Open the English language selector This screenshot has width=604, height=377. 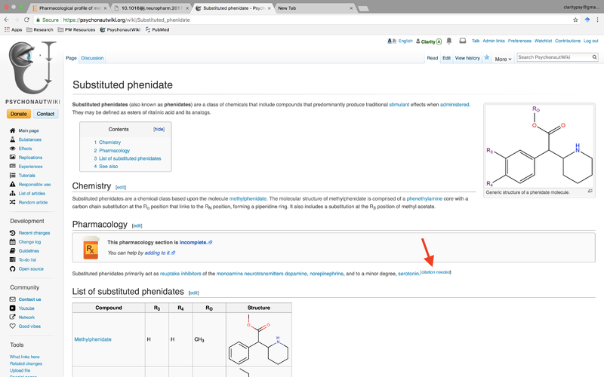click(405, 41)
